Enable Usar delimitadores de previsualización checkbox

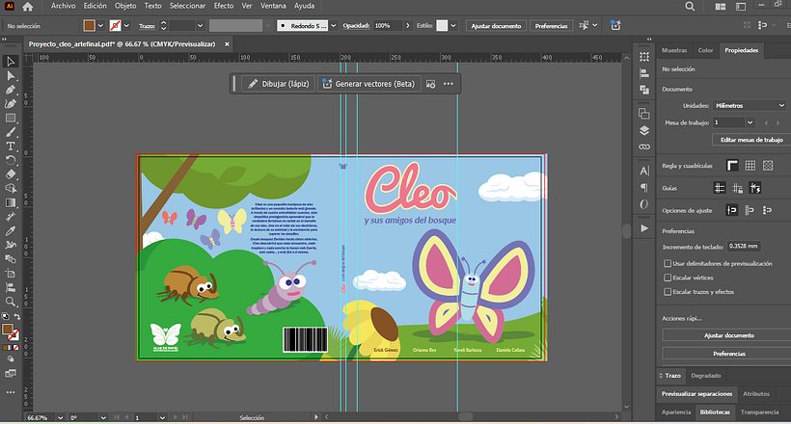point(668,264)
